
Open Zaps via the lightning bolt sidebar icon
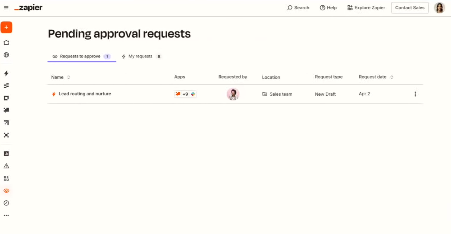point(6,73)
